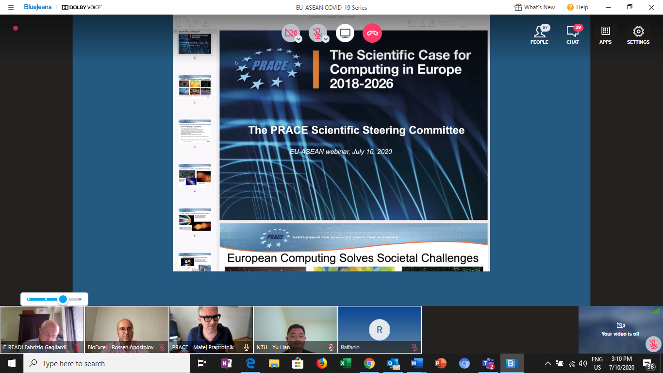Click 'EU-ASEAN webinar, July 10, 2020' text
The image size is (663, 373).
click(341, 152)
